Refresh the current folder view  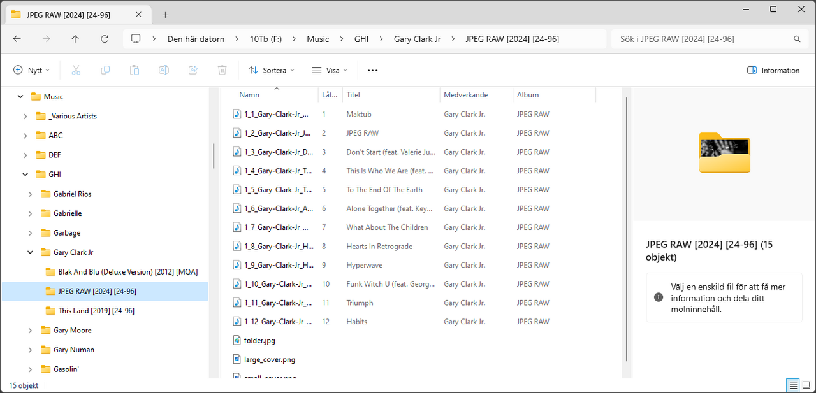[105, 39]
